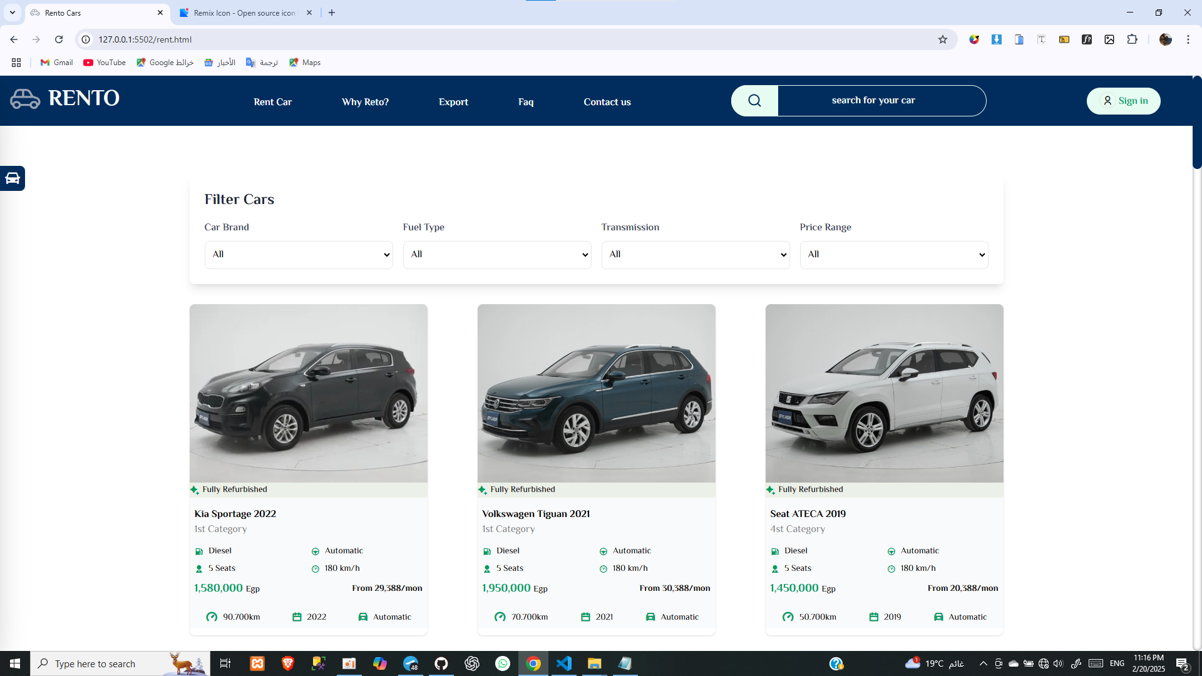
Task: Open the Chrome extensions puzzle icon
Action: (x=1132, y=39)
